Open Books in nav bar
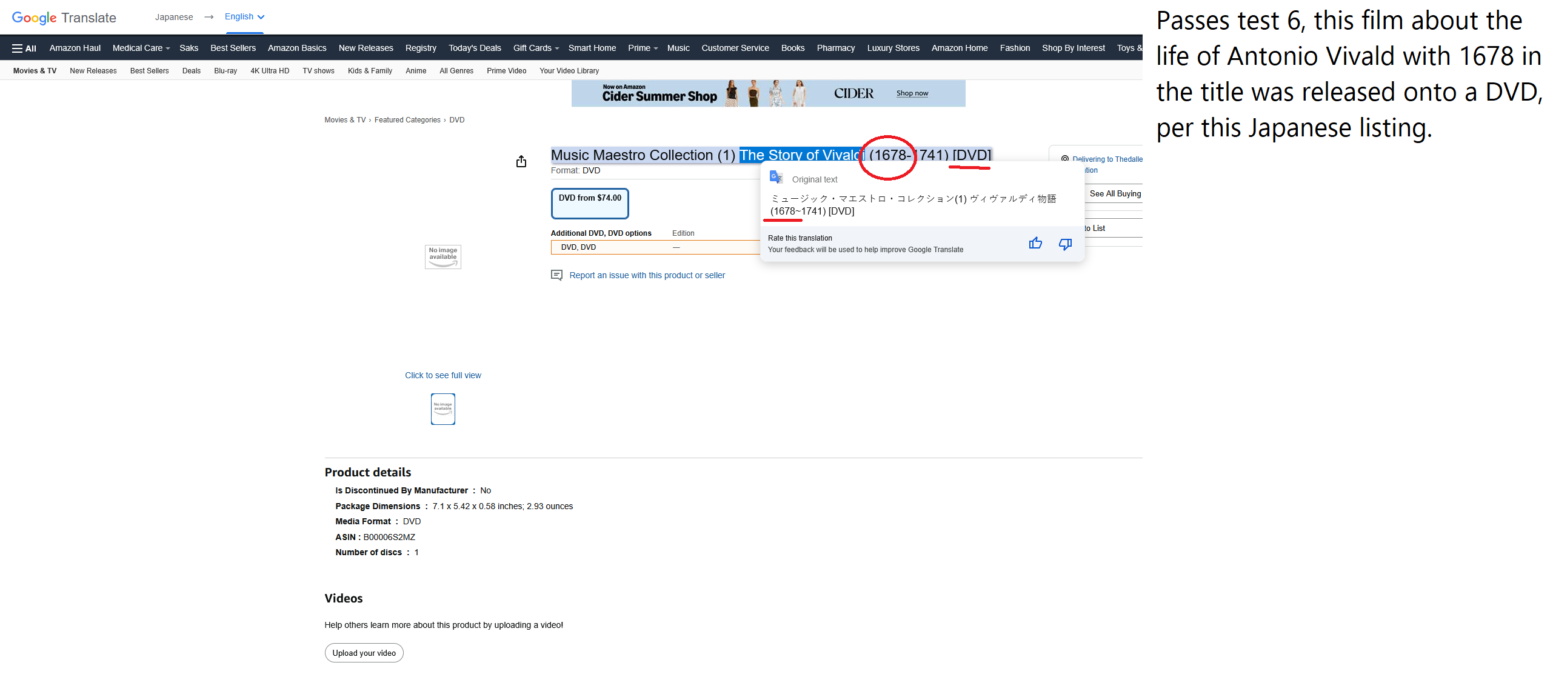 tap(793, 48)
